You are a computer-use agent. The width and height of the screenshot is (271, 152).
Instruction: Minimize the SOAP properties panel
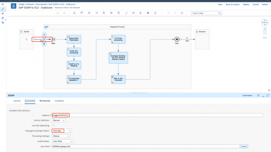coord(263,96)
